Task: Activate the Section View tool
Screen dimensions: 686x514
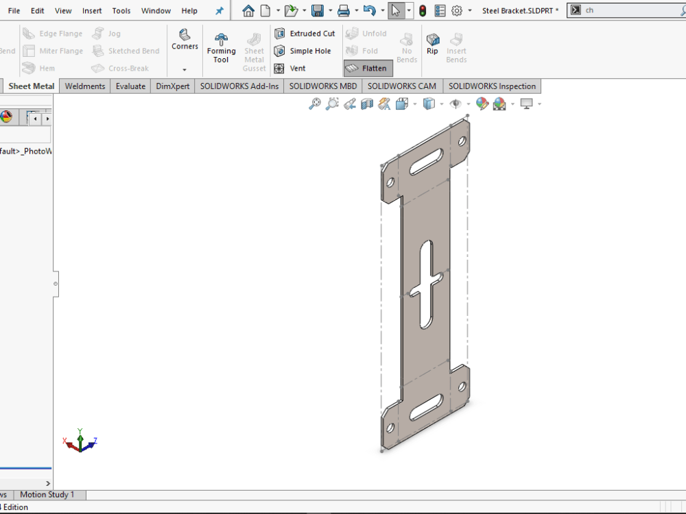Action: point(366,103)
